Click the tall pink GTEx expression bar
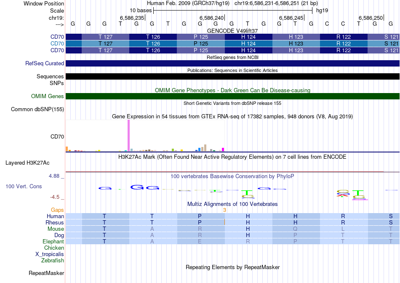The image size is (400, 283). [x=128, y=136]
